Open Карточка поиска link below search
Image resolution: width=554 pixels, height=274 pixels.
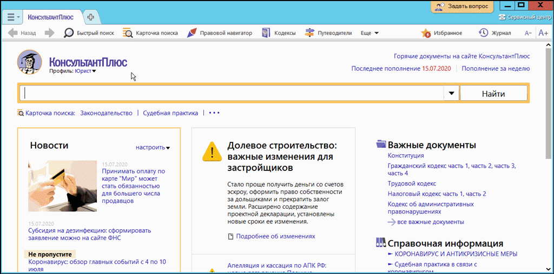[x=47, y=113]
